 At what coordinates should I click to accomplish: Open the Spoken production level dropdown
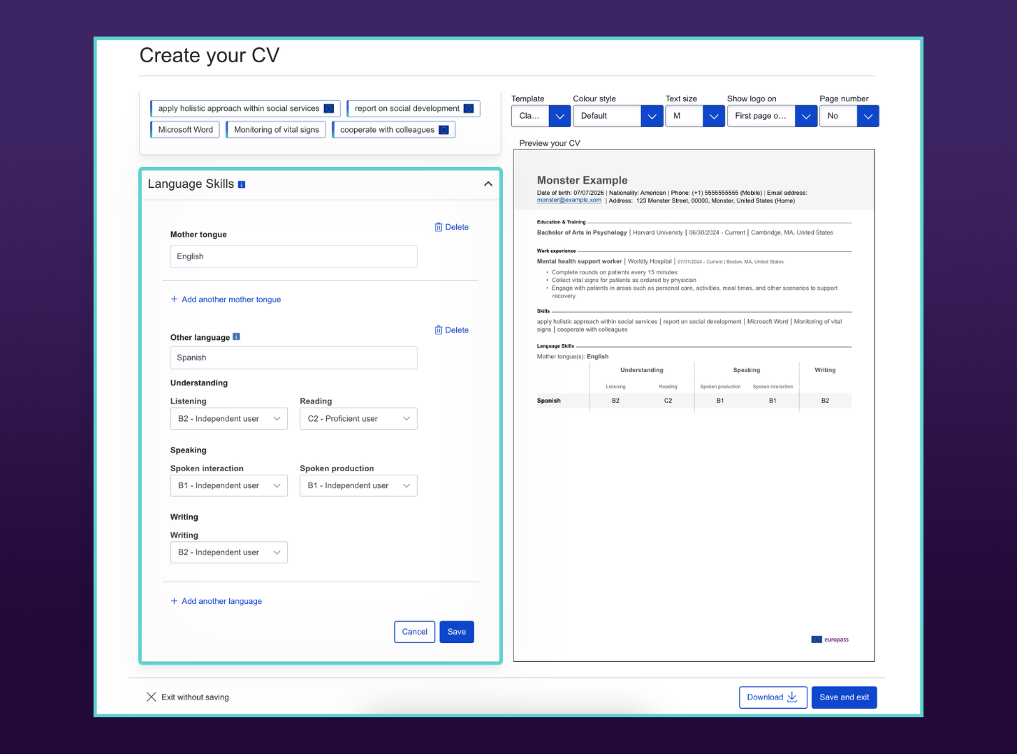(x=358, y=486)
